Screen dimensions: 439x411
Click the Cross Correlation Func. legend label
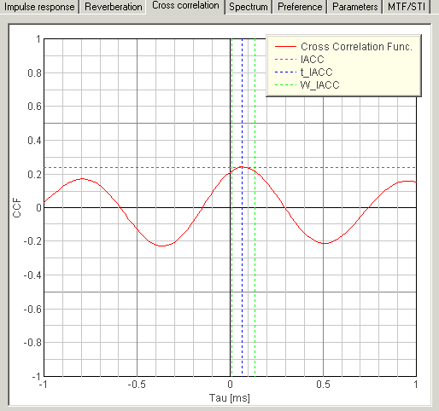coord(356,47)
